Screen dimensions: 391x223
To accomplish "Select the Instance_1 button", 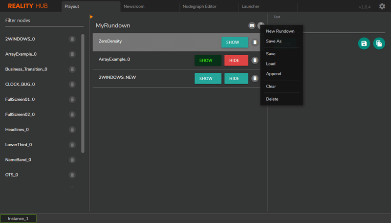I will (18, 219).
